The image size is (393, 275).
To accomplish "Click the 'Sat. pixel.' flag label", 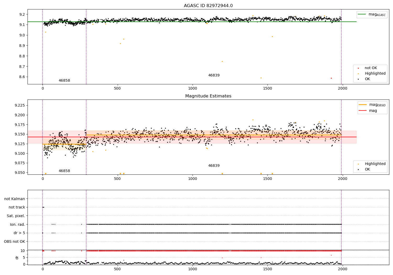I will [16, 216].
